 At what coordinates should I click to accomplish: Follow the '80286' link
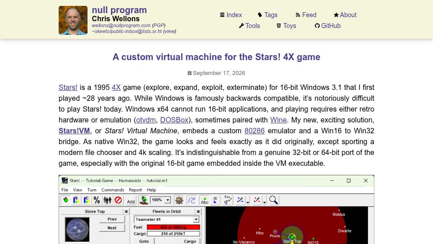tap(254, 131)
